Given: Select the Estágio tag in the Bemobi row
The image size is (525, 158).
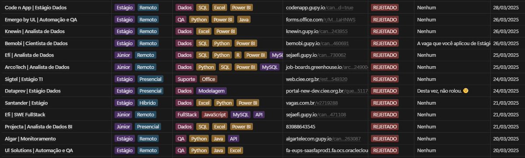Looking at the screenshot, I should click(125, 44).
